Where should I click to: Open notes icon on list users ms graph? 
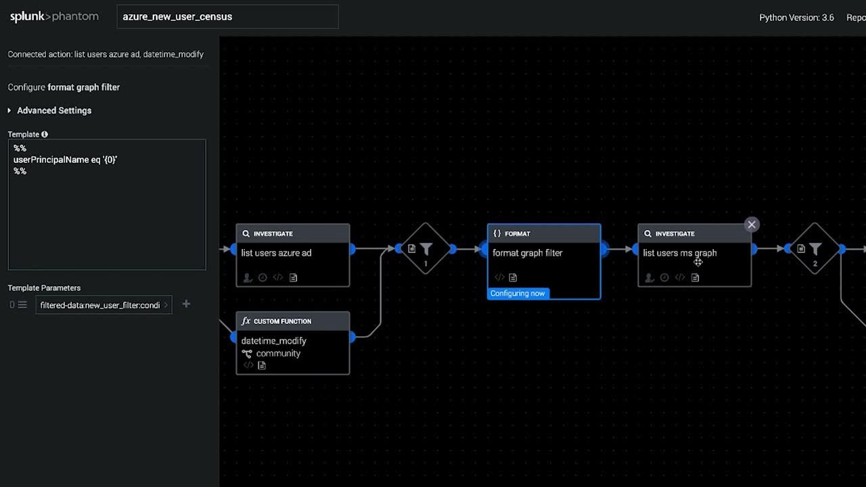(695, 277)
